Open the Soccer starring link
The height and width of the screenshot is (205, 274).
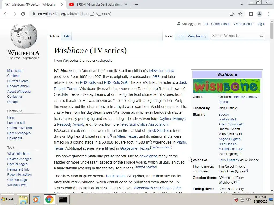224,114
